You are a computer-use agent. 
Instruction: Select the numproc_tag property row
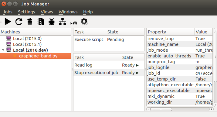tap(179, 62)
